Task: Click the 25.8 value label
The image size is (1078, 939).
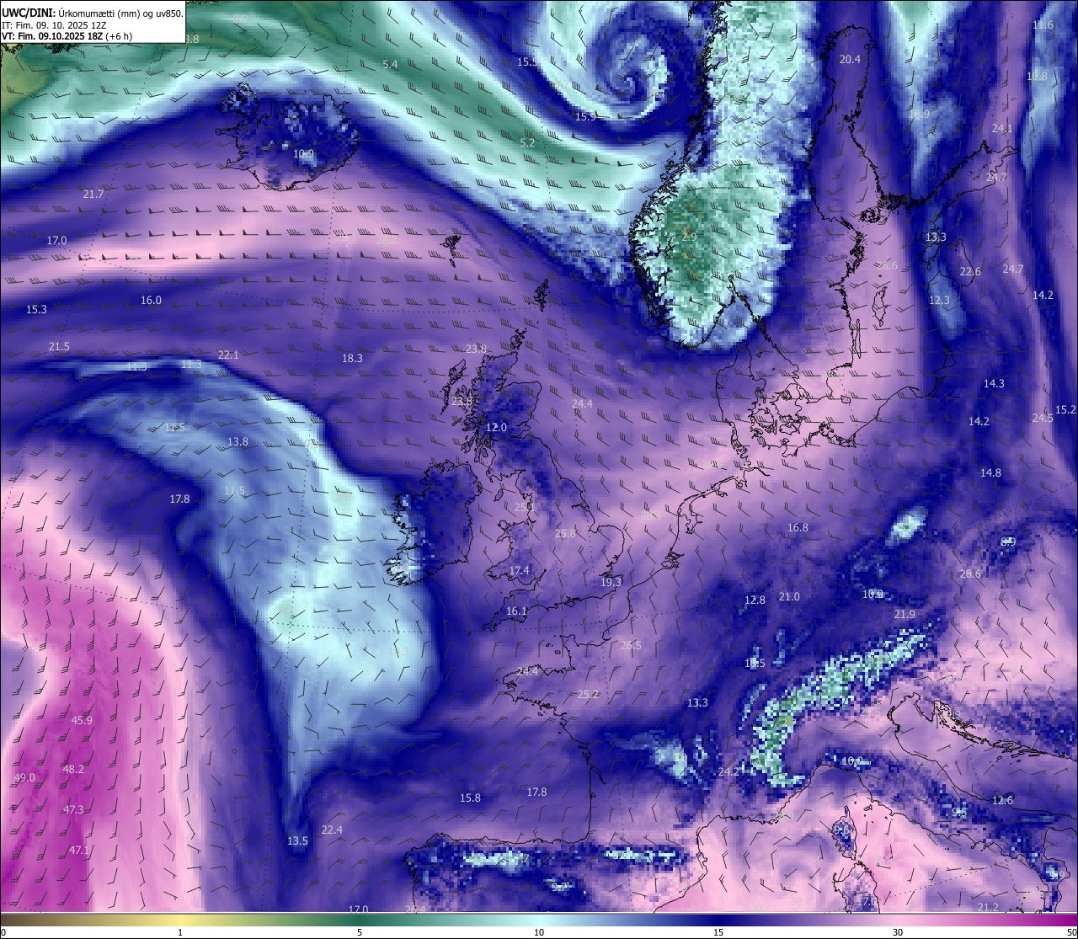Action: click(x=566, y=533)
